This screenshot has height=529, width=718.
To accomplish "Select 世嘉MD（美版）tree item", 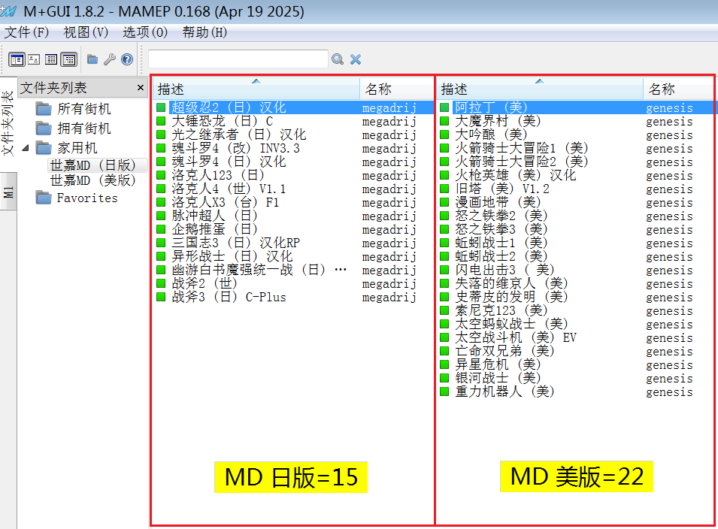I will coord(93,180).
